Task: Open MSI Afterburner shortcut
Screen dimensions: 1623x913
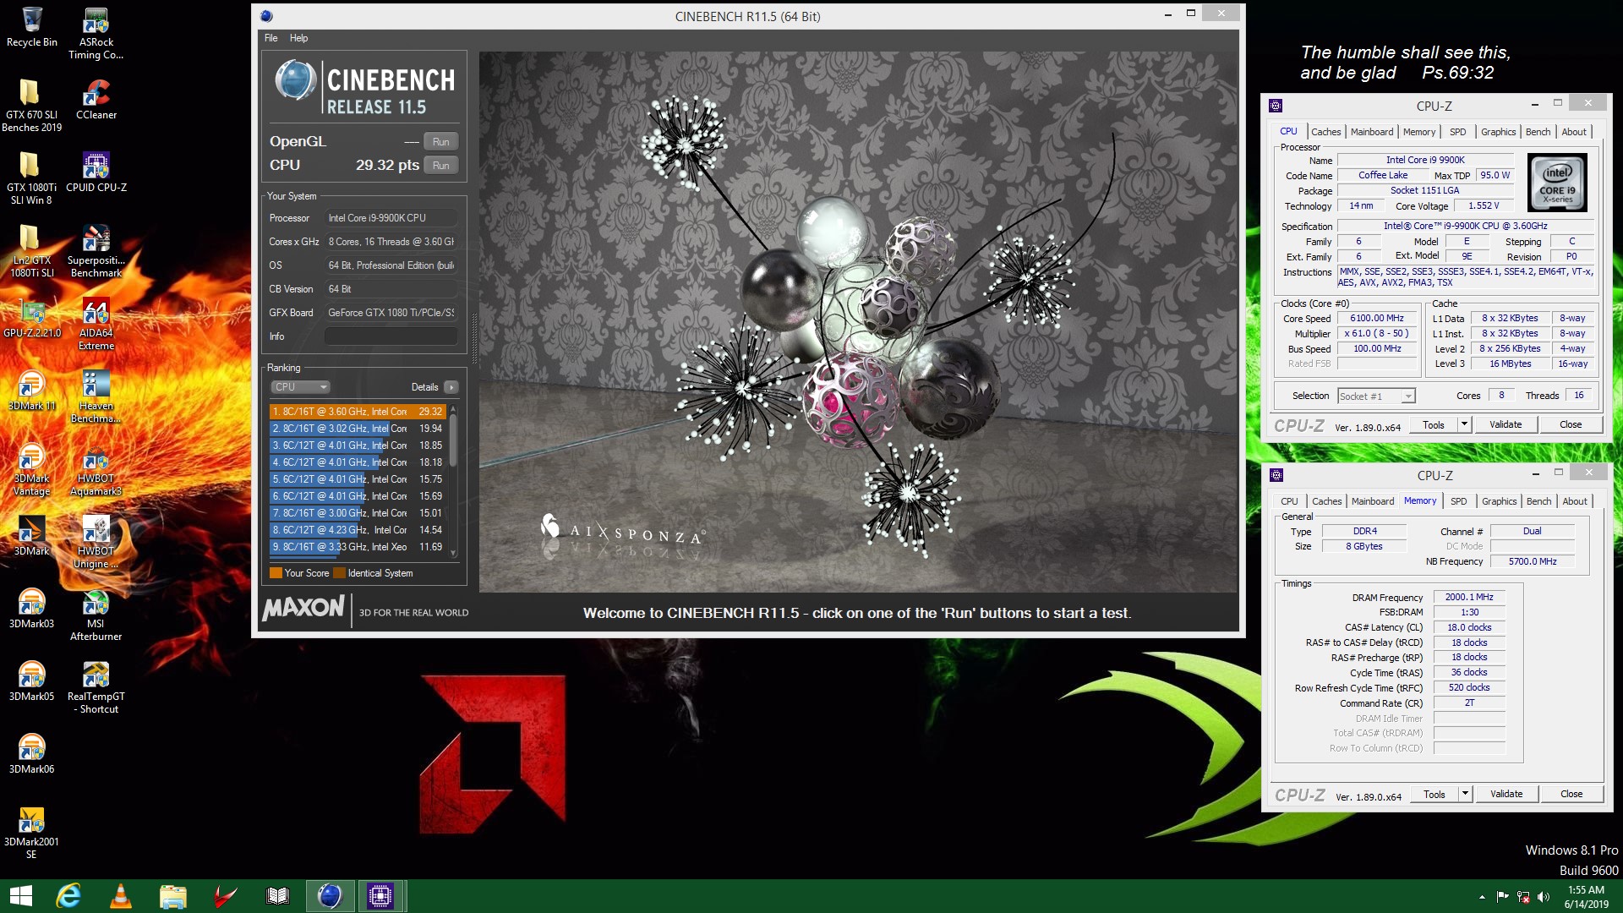Action: (96, 615)
